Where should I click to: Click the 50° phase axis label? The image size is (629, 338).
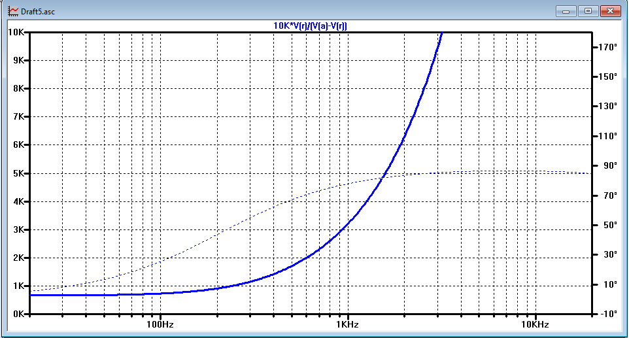point(610,225)
